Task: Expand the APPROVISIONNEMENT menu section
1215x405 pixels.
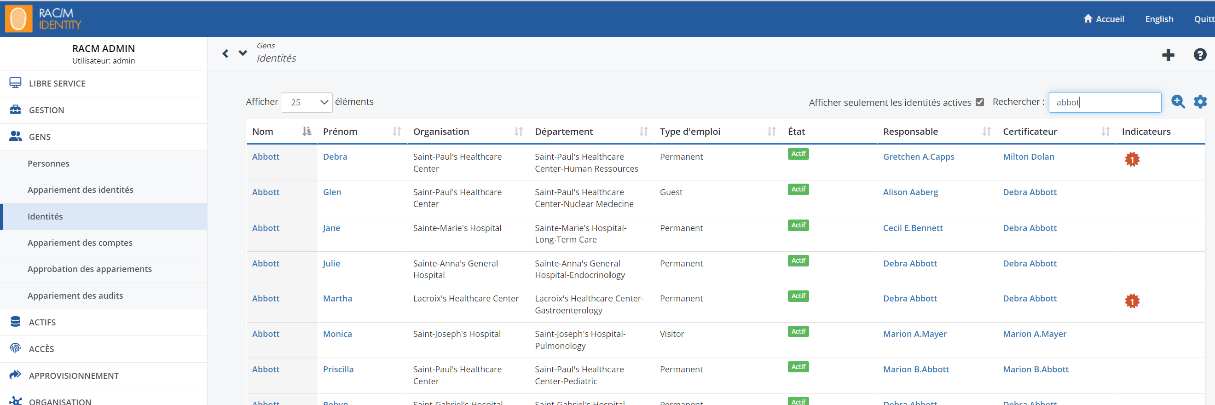Action: pyautogui.click(x=103, y=376)
